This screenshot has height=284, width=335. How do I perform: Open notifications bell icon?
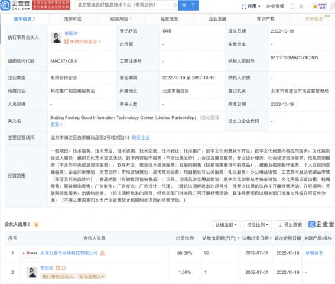coord(301,7)
